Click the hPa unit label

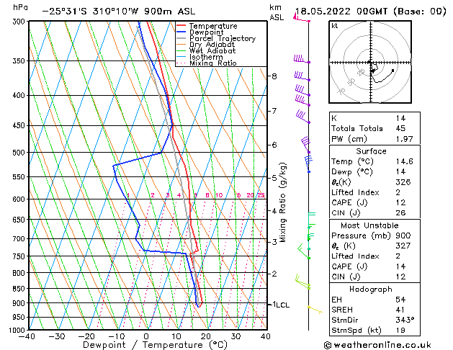pos(20,7)
